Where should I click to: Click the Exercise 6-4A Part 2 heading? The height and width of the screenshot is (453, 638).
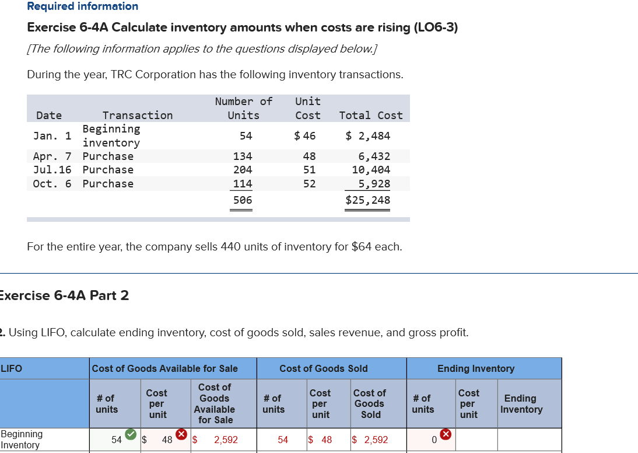tap(64, 295)
